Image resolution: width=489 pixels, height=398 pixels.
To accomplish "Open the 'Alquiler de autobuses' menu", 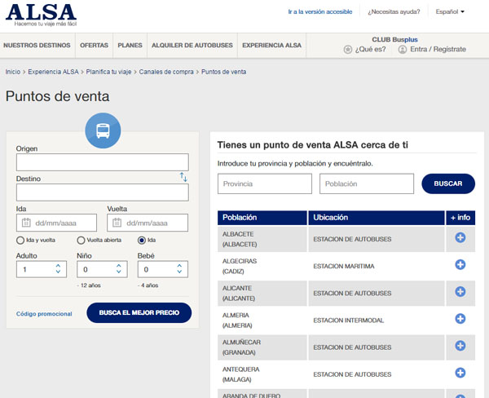I will (192, 45).
